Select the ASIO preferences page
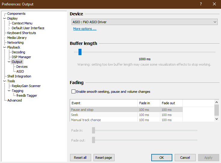The width and height of the screenshot is (221, 163). tap(20, 71)
